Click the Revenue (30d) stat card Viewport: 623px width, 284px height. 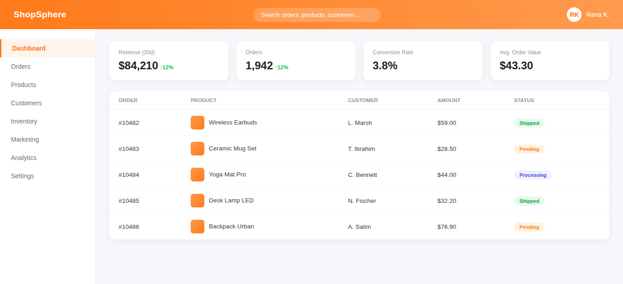169,61
